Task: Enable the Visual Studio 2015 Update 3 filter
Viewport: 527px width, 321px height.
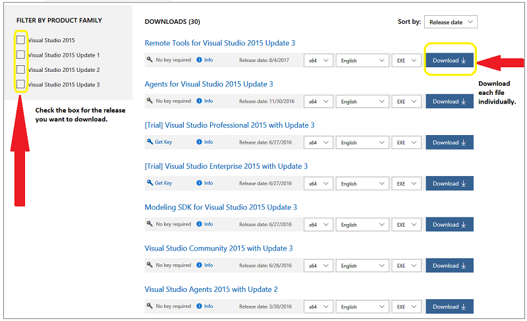Action: (x=20, y=84)
